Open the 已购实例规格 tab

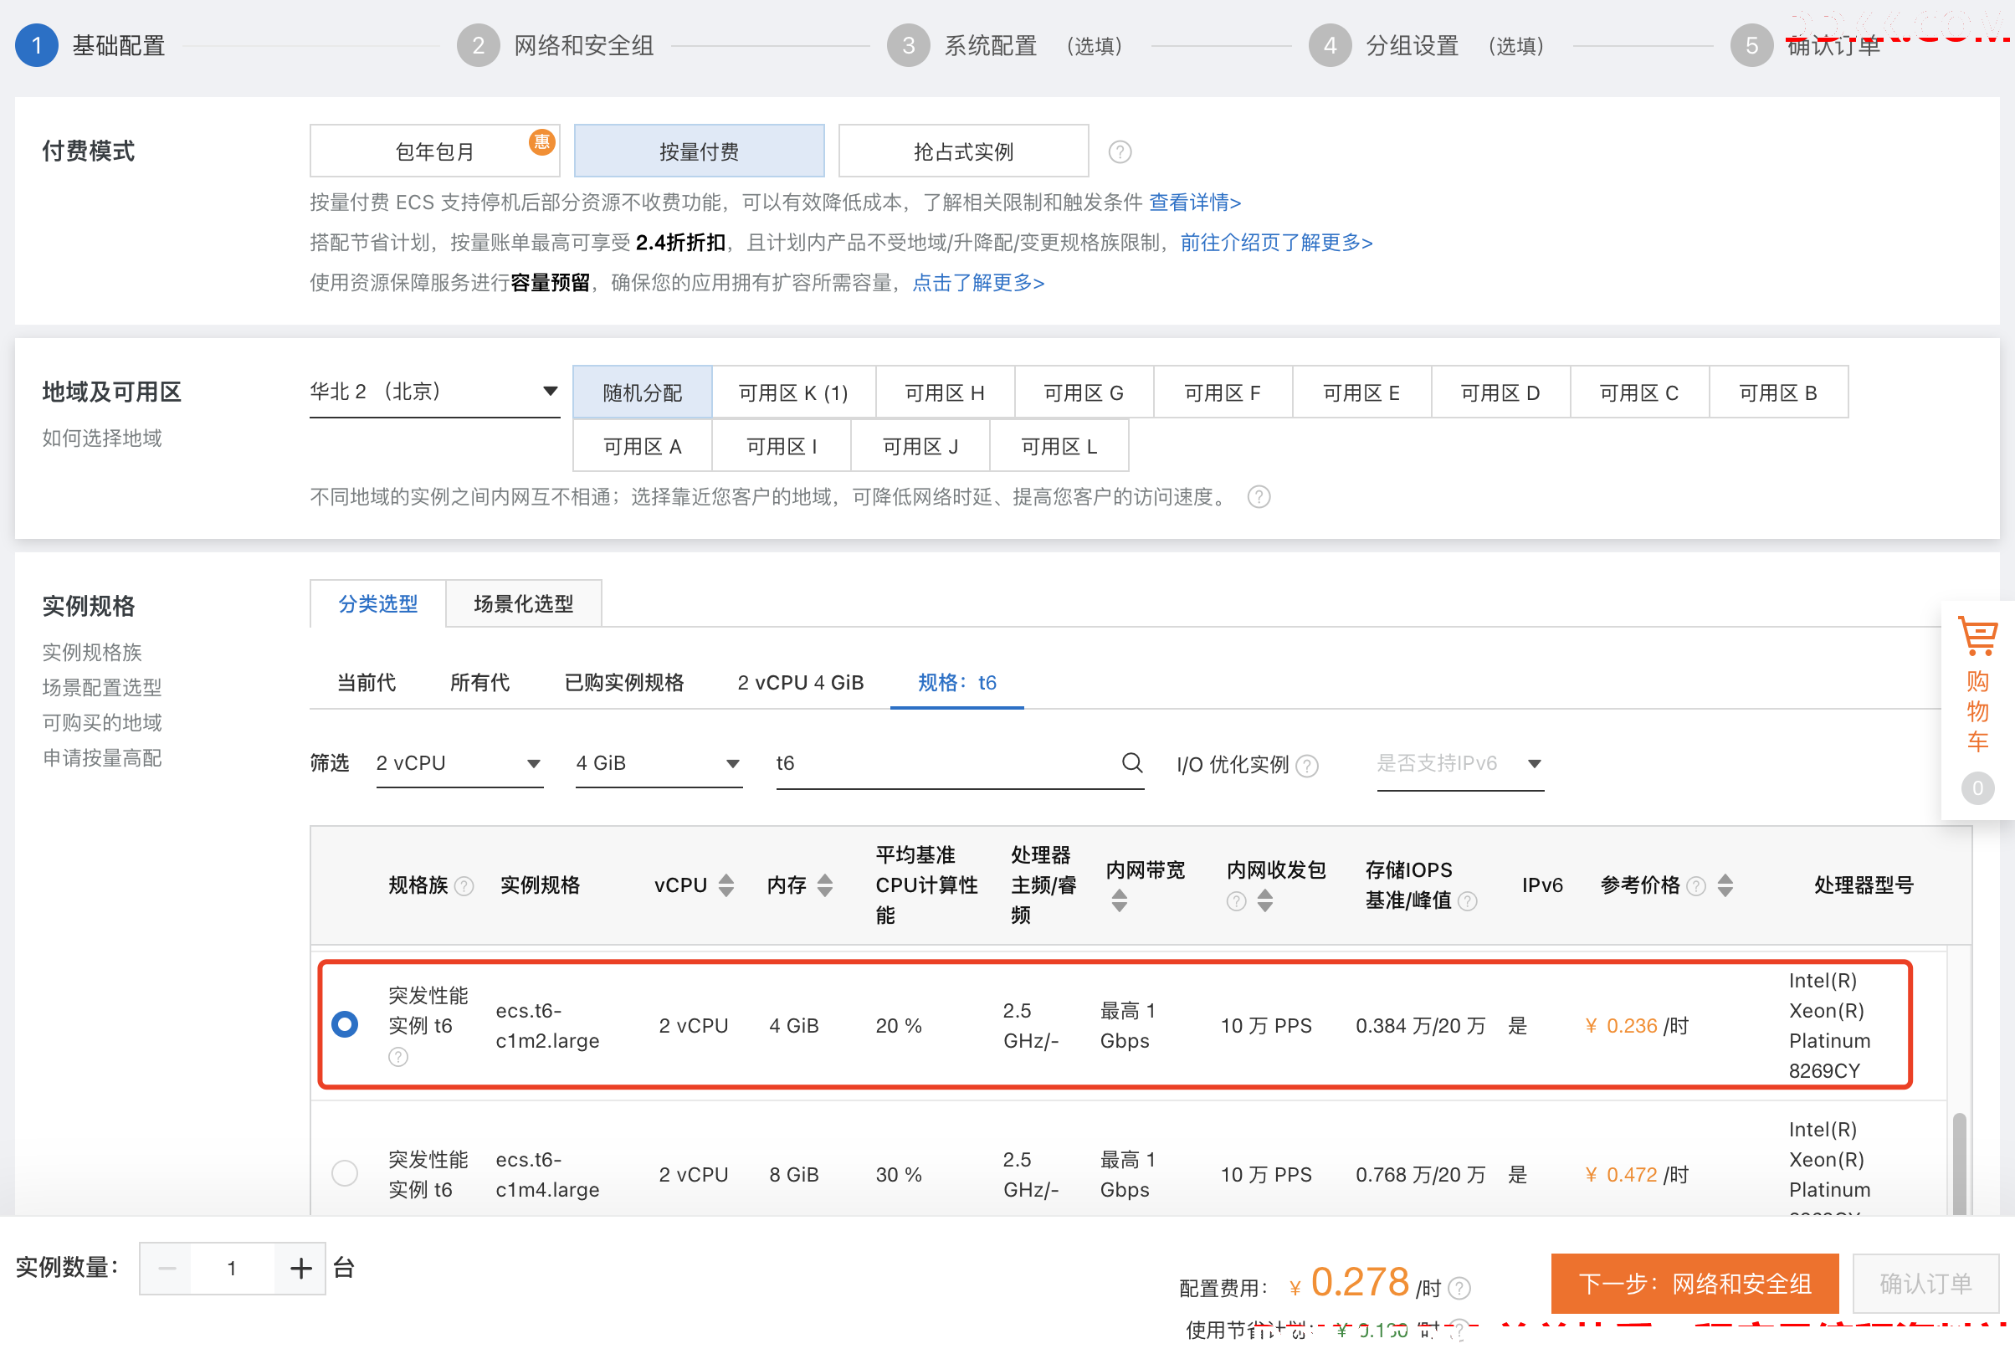(624, 682)
